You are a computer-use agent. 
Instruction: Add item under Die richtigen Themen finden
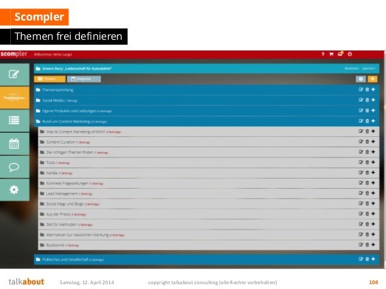click(373, 152)
